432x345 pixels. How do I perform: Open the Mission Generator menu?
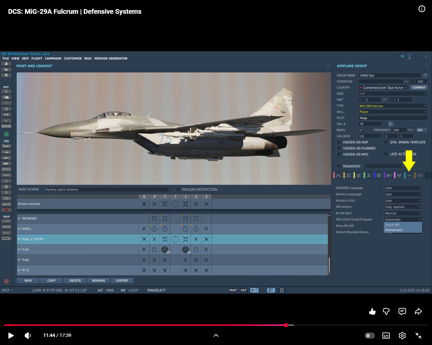[x=111, y=59]
